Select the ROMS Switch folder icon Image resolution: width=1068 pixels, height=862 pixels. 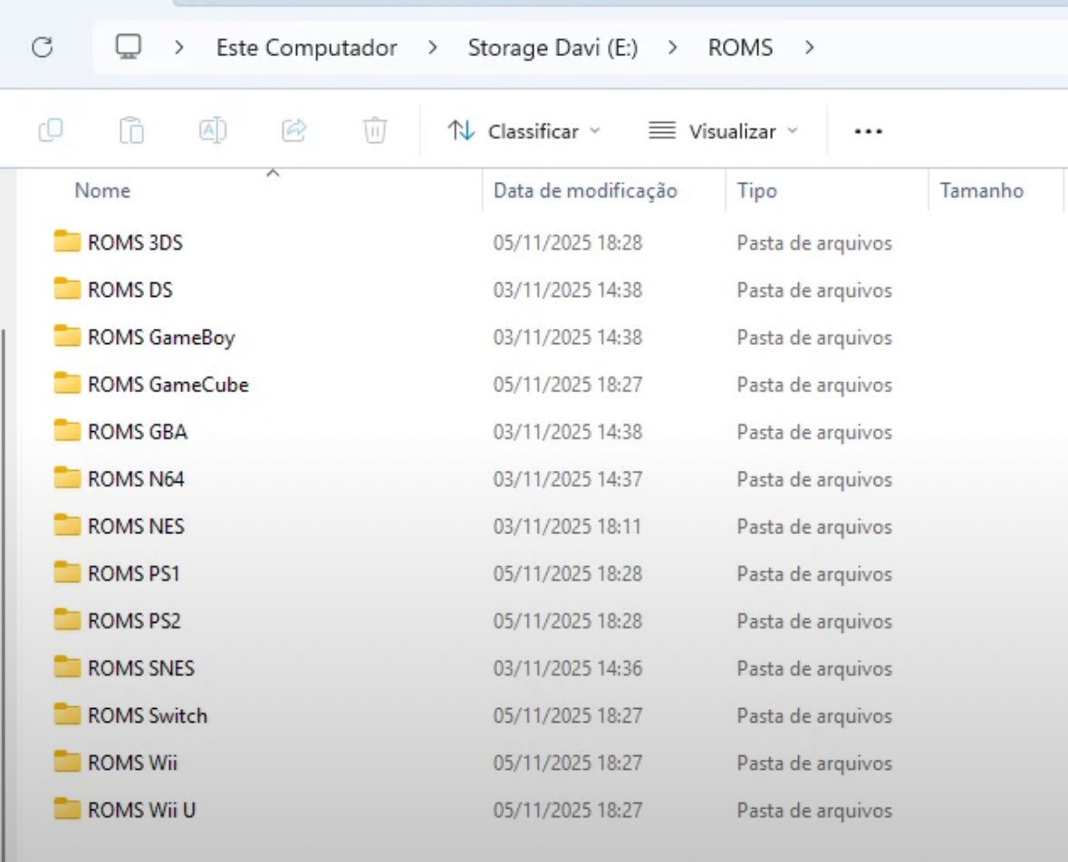click(x=67, y=714)
